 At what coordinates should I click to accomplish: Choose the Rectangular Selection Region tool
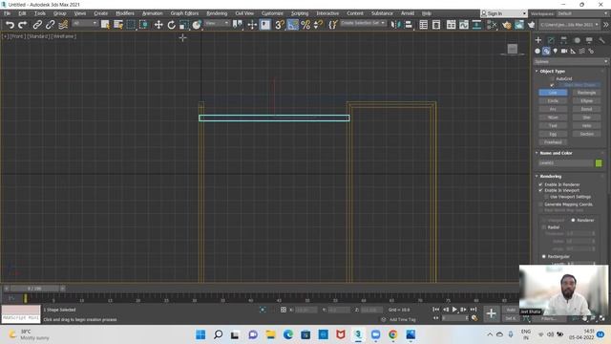(x=131, y=25)
